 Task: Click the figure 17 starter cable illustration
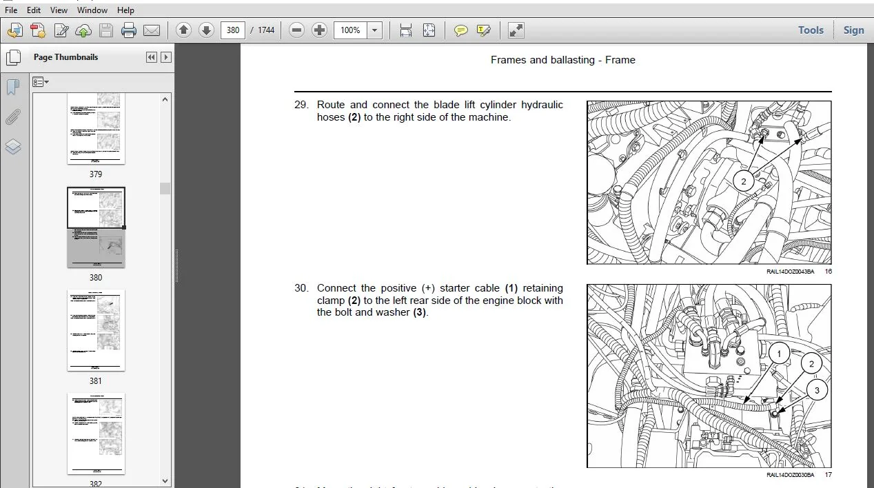(709, 376)
